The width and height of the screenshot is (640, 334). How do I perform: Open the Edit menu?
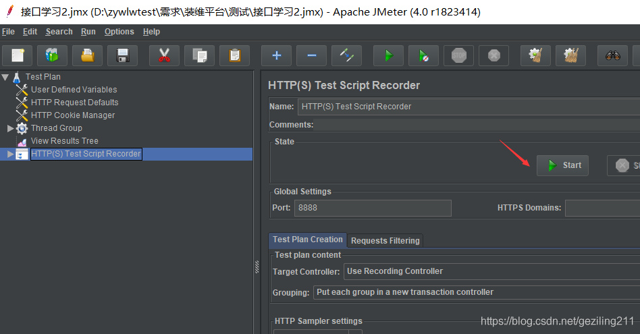click(x=30, y=32)
